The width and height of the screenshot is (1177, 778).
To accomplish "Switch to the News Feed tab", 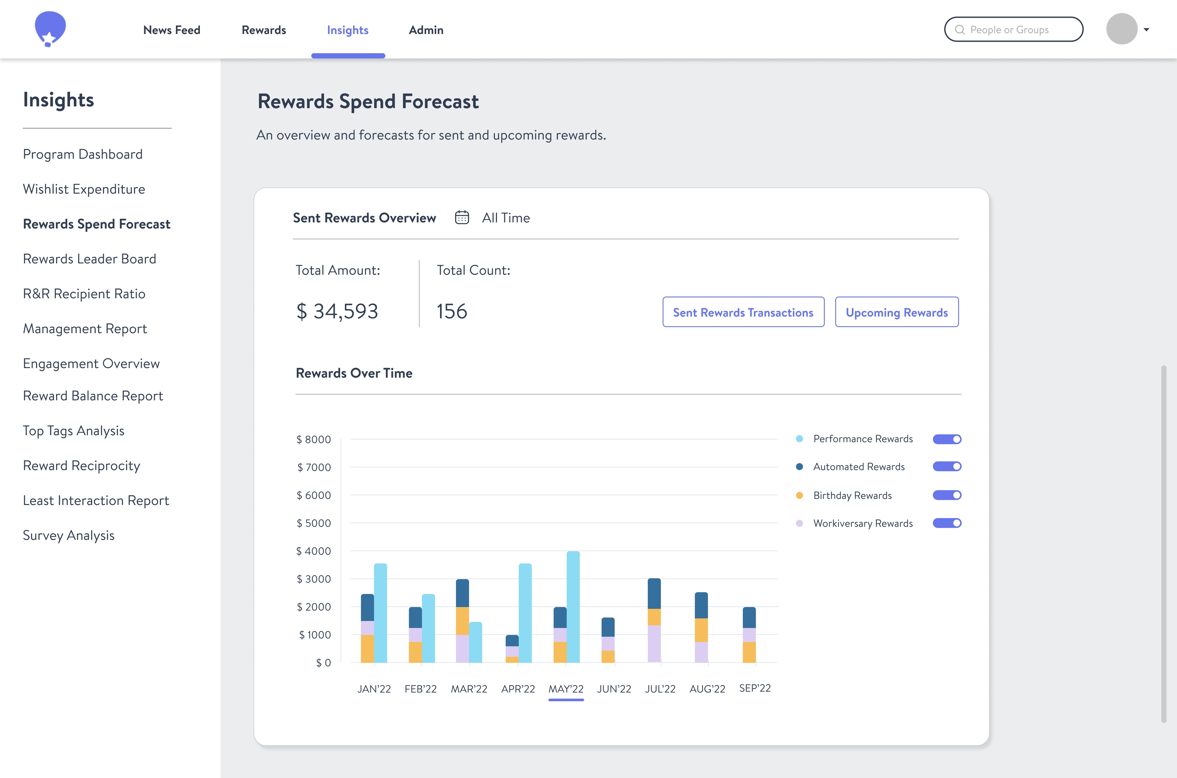I will pos(172,30).
